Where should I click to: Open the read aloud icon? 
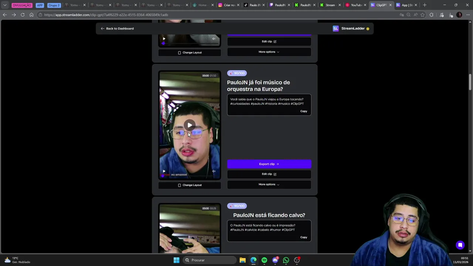coord(415,15)
